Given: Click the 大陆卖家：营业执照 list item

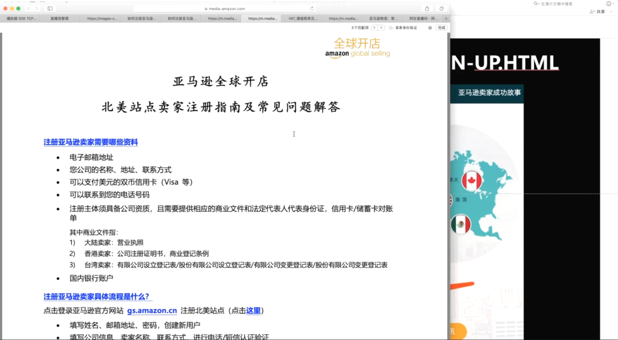Looking at the screenshot, I should 107,243.
